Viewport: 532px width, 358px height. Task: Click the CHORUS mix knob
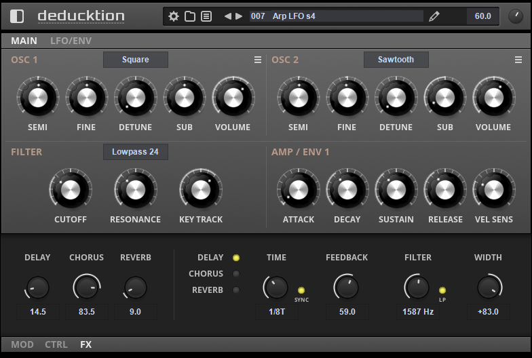click(87, 287)
